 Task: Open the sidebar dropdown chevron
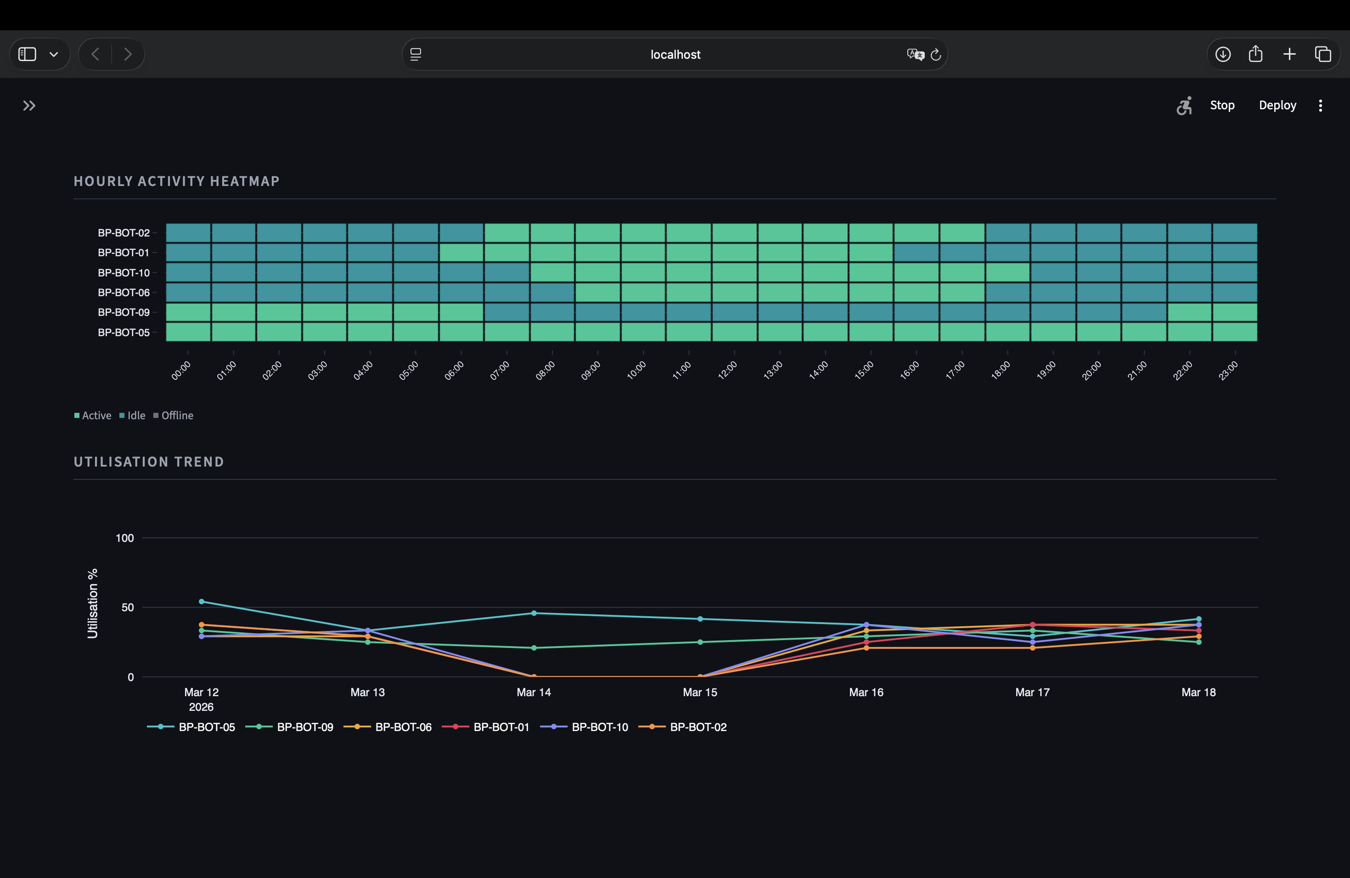click(x=54, y=54)
